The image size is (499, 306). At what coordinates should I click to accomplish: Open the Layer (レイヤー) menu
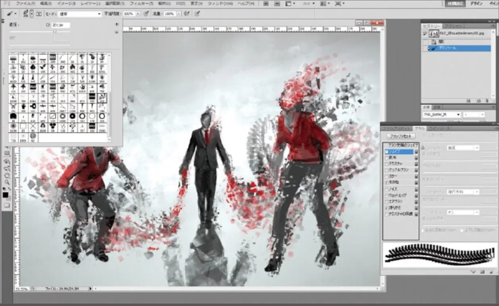(x=91, y=3)
